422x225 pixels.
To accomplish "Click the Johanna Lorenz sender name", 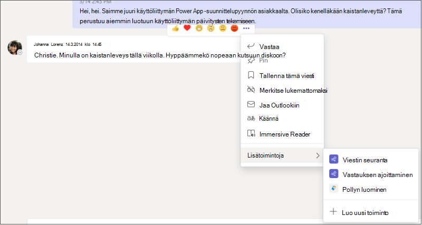I will click(48, 44).
